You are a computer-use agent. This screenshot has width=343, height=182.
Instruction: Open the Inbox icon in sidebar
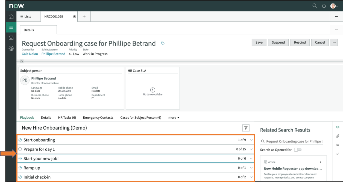coord(11,38)
